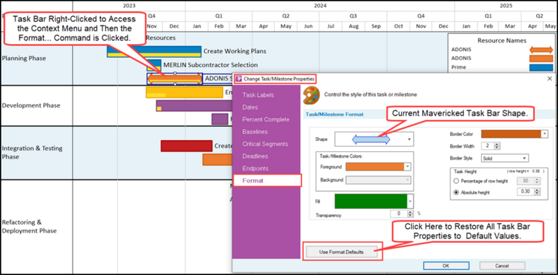The height and width of the screenshot is (275, 558).
Task: Click the Q3 quarter header
Action: click(353, 16)
